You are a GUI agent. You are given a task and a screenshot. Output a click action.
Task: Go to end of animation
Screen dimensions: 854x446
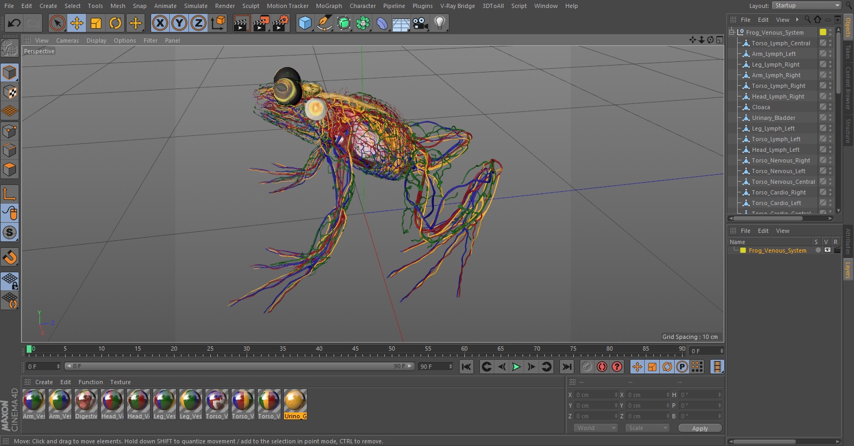coord(567,367)
